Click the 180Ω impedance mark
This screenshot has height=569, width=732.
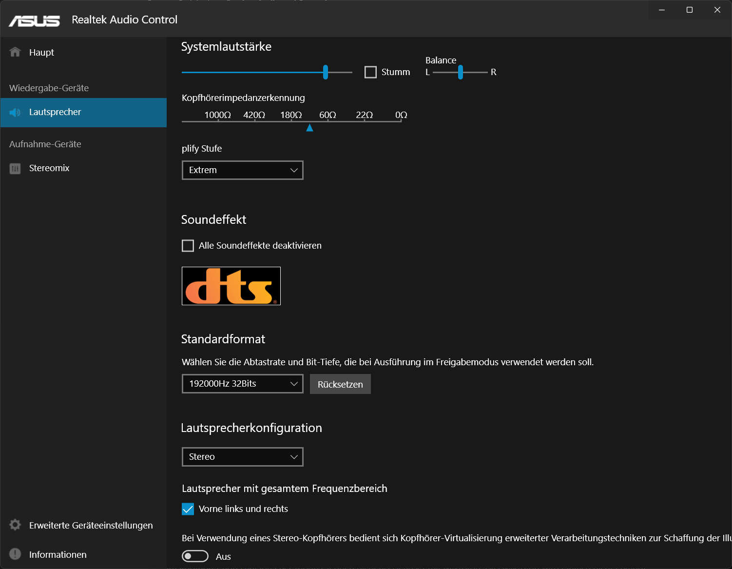coord(291,115)
